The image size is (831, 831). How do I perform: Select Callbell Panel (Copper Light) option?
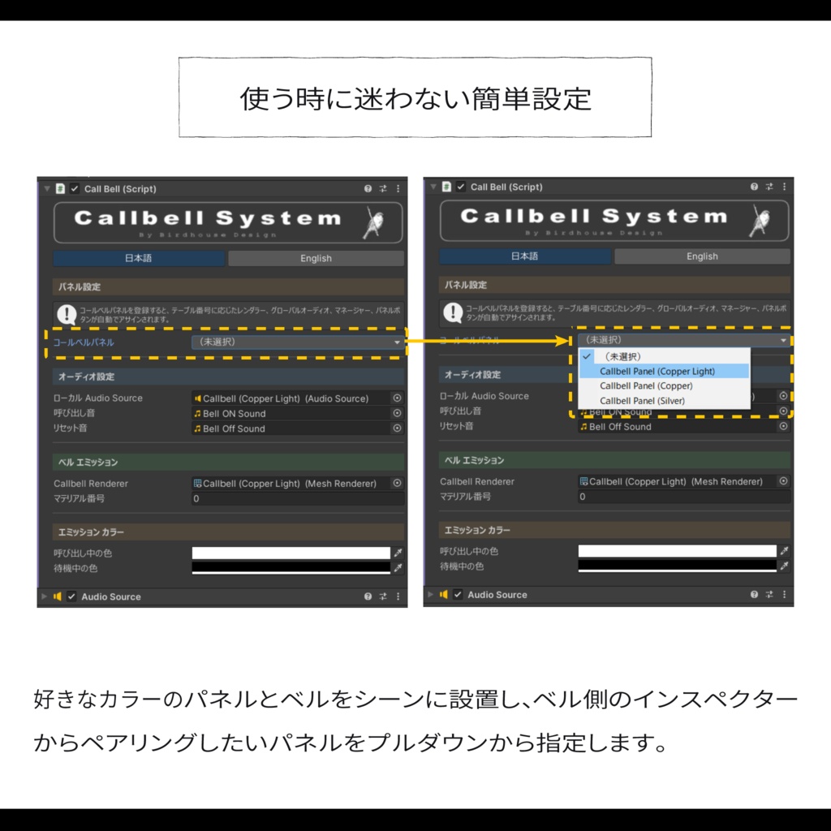click(665, 371)
